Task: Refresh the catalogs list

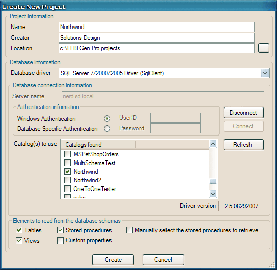Action: pyautogui.click(x=243, y=145)
